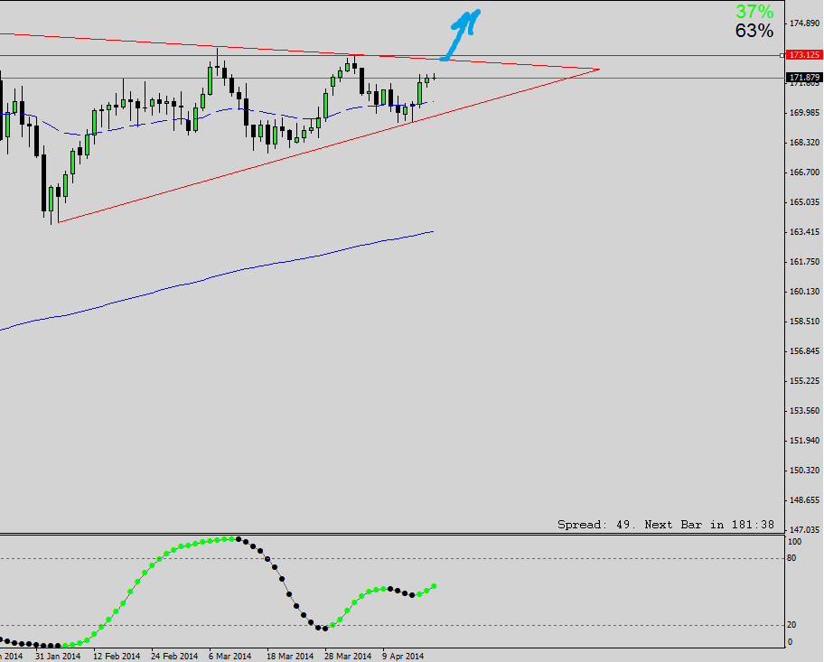Click the indicator scale label 80
The image size is (824, 662).
(x=792, y=558)
